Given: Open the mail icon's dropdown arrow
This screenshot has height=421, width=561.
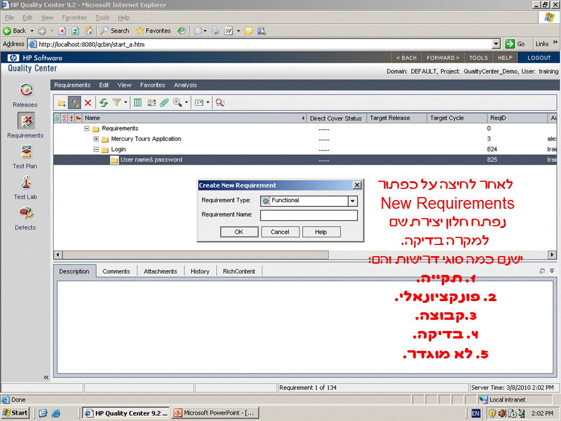Looking at the screenshot, I should (x=208, y=103).
